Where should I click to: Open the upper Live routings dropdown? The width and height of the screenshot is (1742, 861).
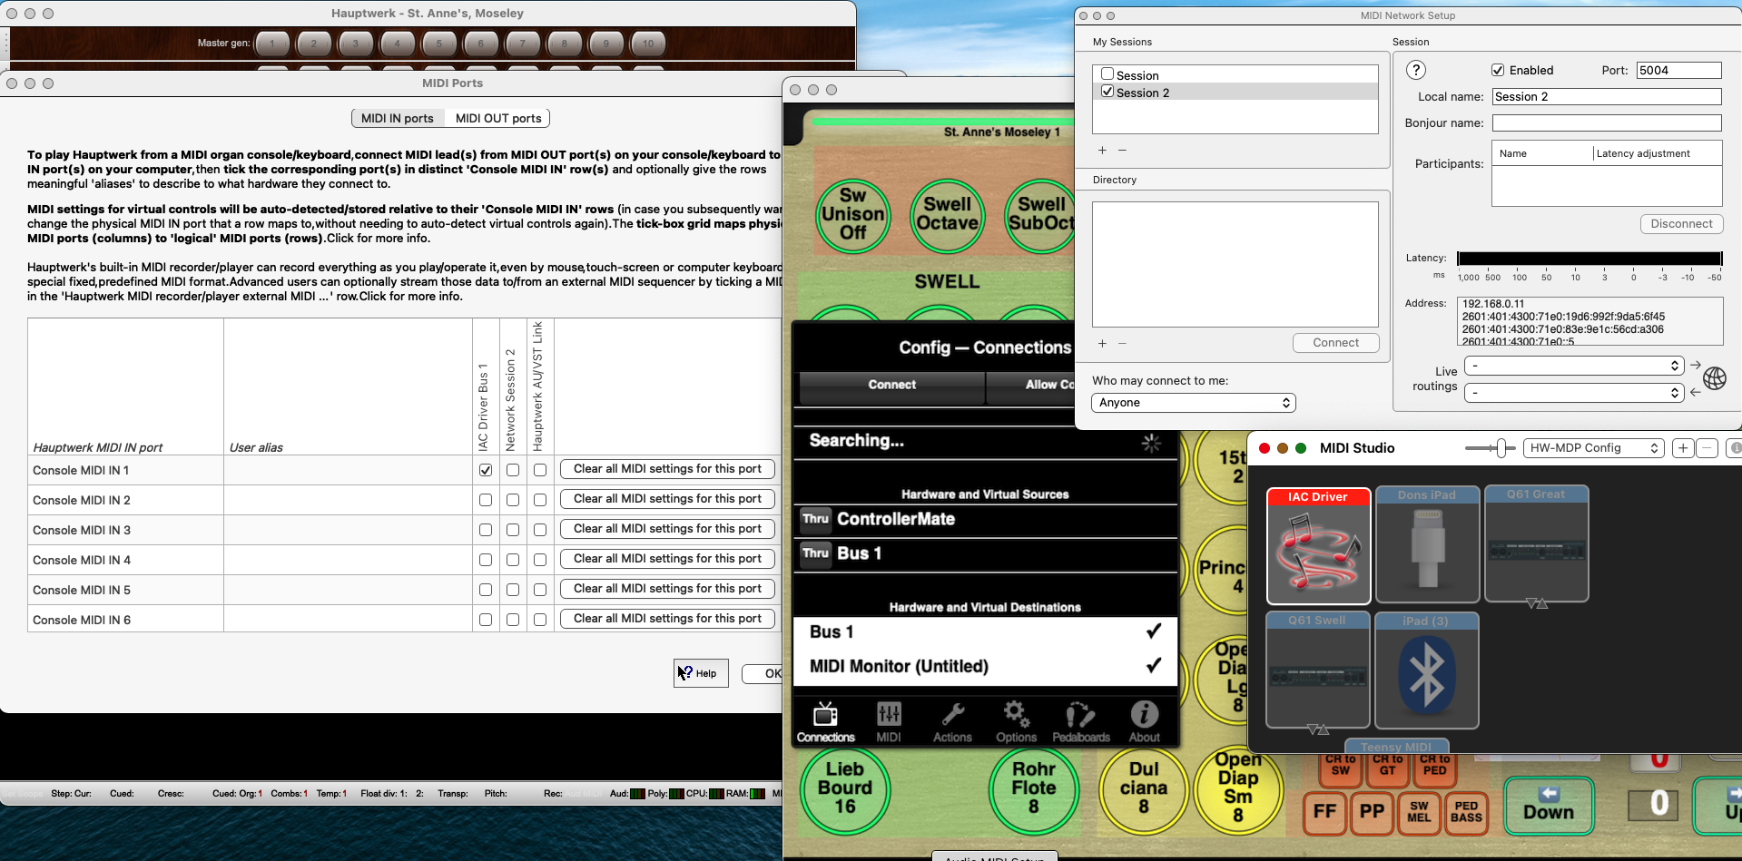[1574, 366]
